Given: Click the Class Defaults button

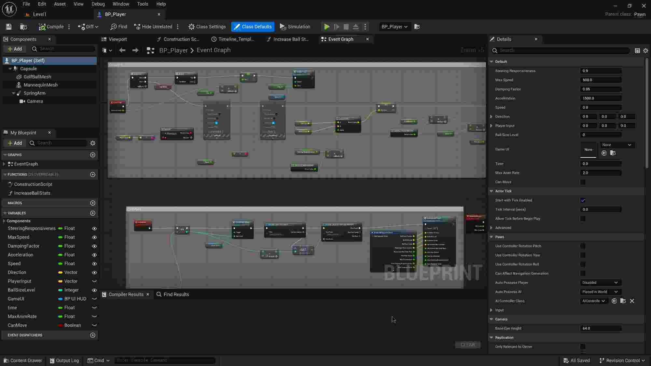Looking at the screenshot, I should (x=253, y=27).
